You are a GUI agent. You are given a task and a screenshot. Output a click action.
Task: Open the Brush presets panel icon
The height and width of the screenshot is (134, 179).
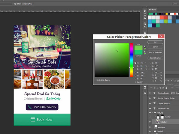click(x=145, y=24)
